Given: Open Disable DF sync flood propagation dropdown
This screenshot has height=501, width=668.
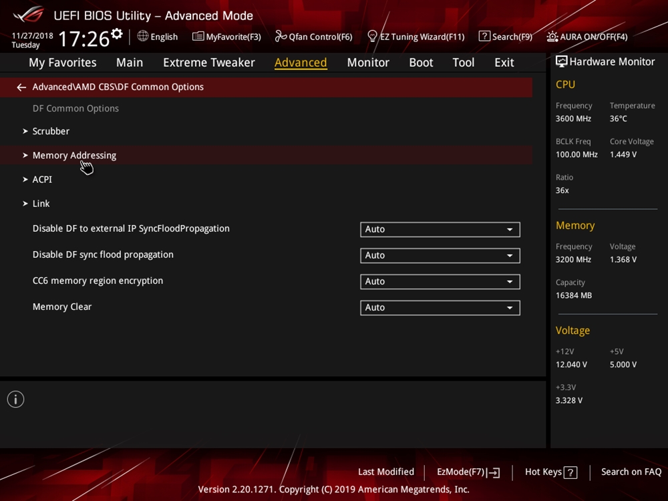Looking at the screenshot, I should 440,255.
